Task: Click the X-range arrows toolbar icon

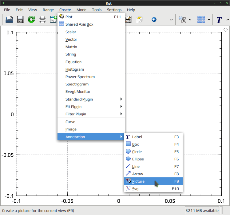Action: click(x=128, y=19)
